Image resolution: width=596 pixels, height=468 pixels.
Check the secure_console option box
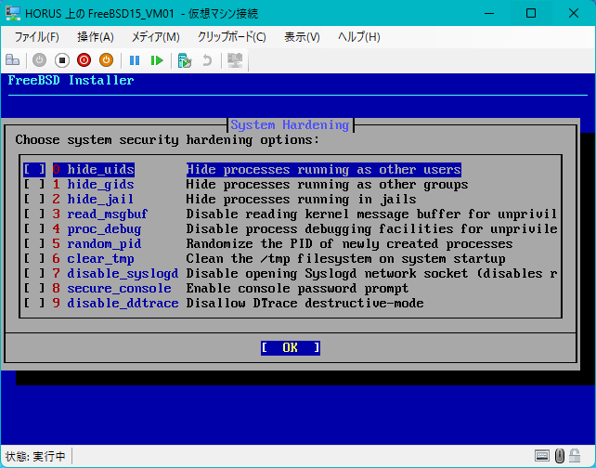[x=34, y=288]
